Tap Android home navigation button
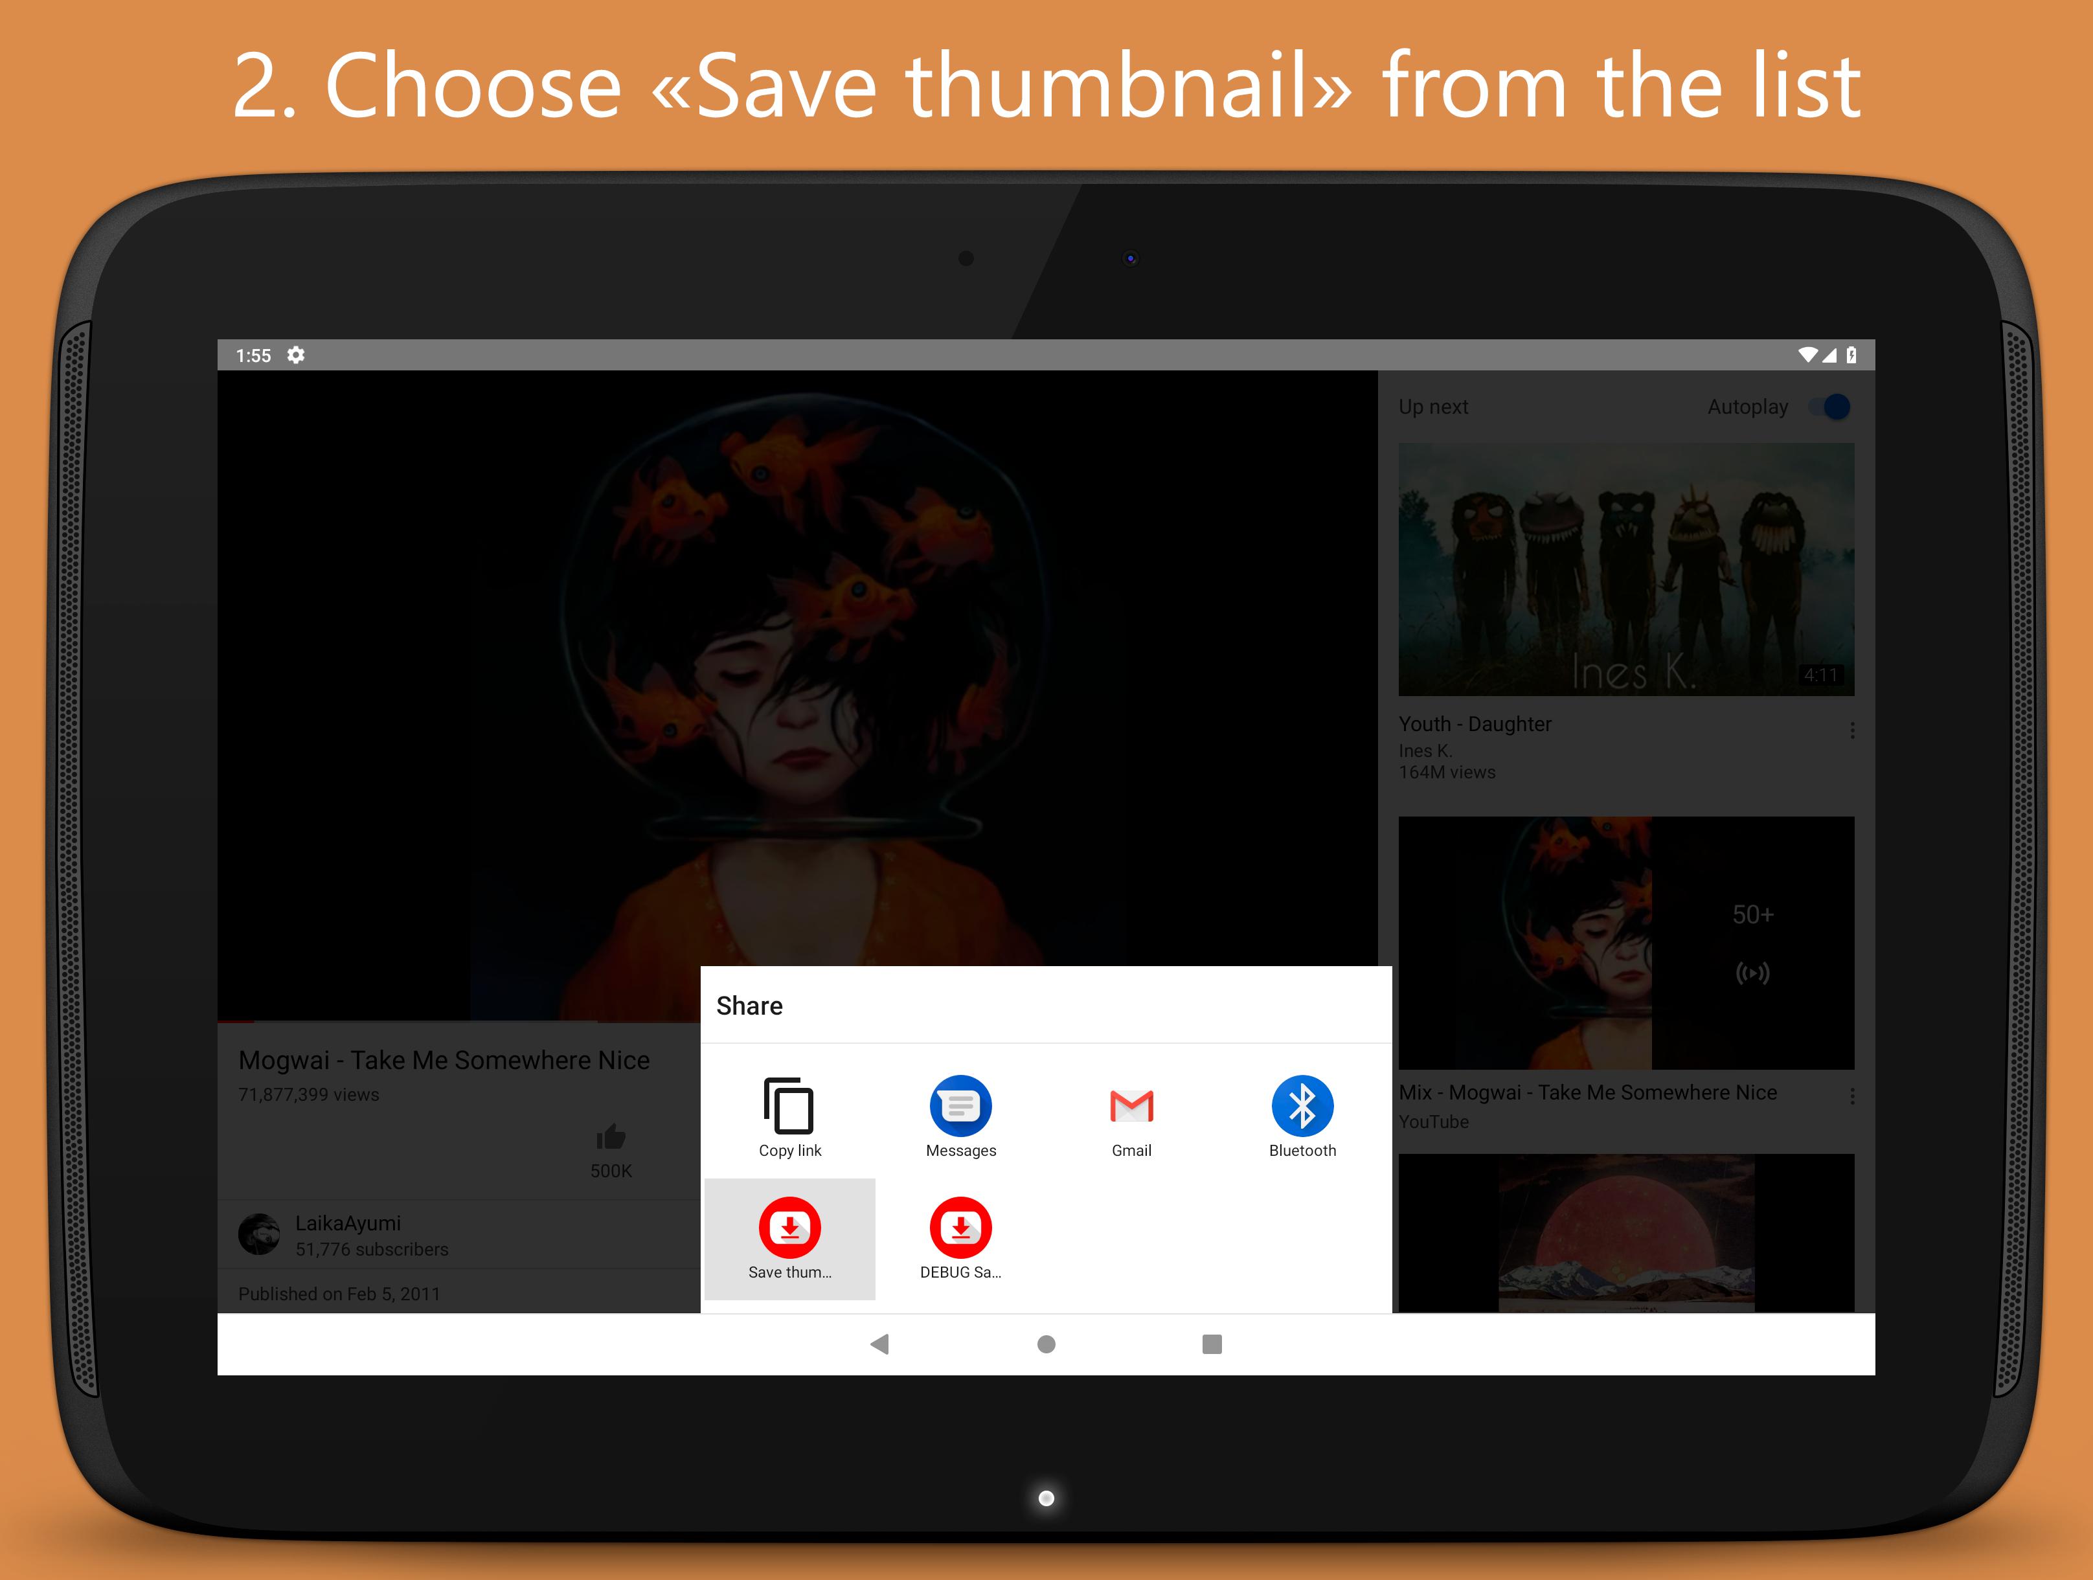 click(1046, 1344)
